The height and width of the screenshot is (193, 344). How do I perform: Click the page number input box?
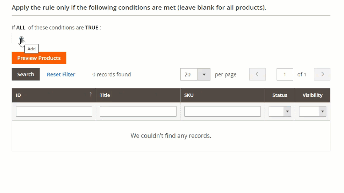[x=285, y=74]
